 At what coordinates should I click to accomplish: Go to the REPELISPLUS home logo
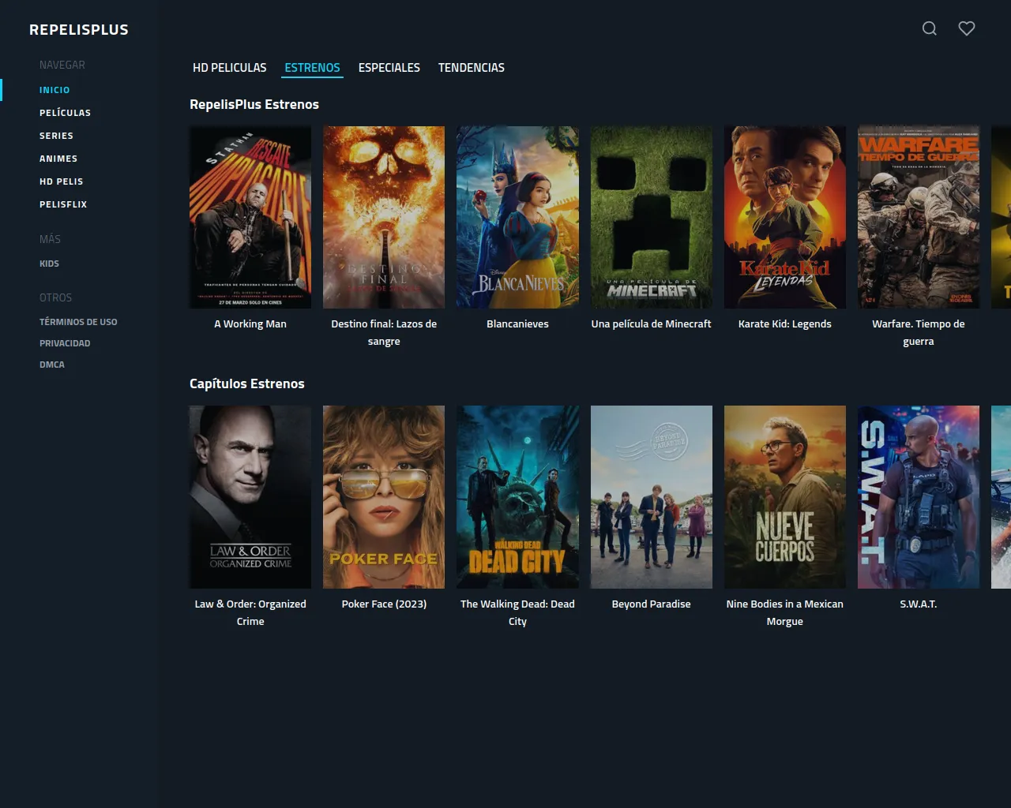tap(79, 30)
